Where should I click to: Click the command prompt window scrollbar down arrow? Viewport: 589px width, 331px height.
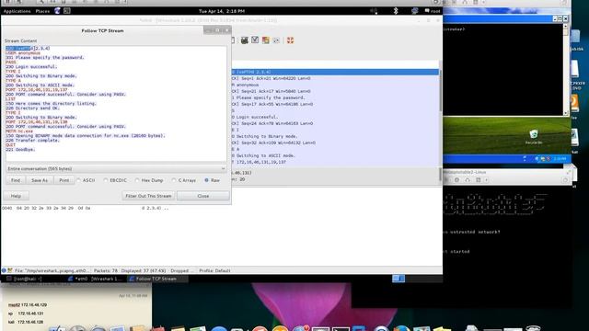[566, 112]
